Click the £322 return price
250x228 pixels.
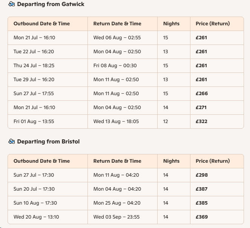coord(201,121)
